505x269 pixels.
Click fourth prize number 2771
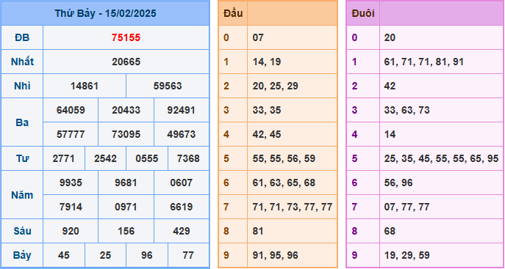click(64, 158)
